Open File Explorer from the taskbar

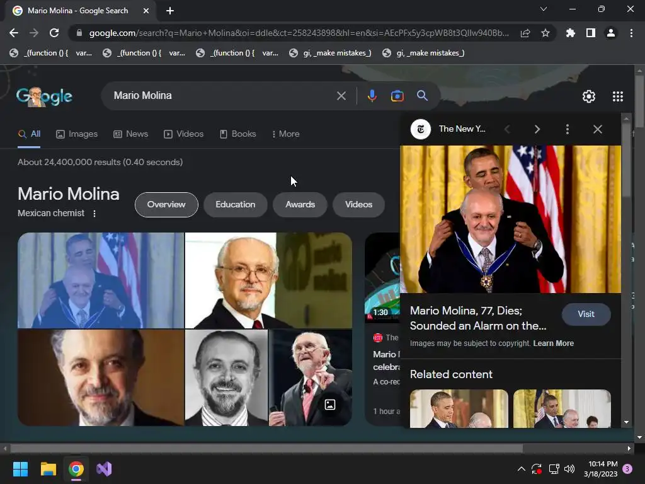pyautogui.click(x=48, y=469)
